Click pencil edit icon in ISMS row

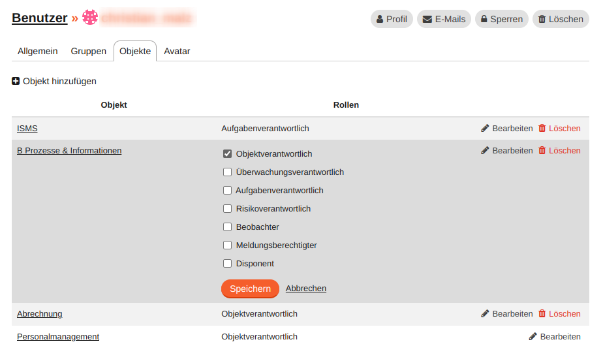point(485,129)
